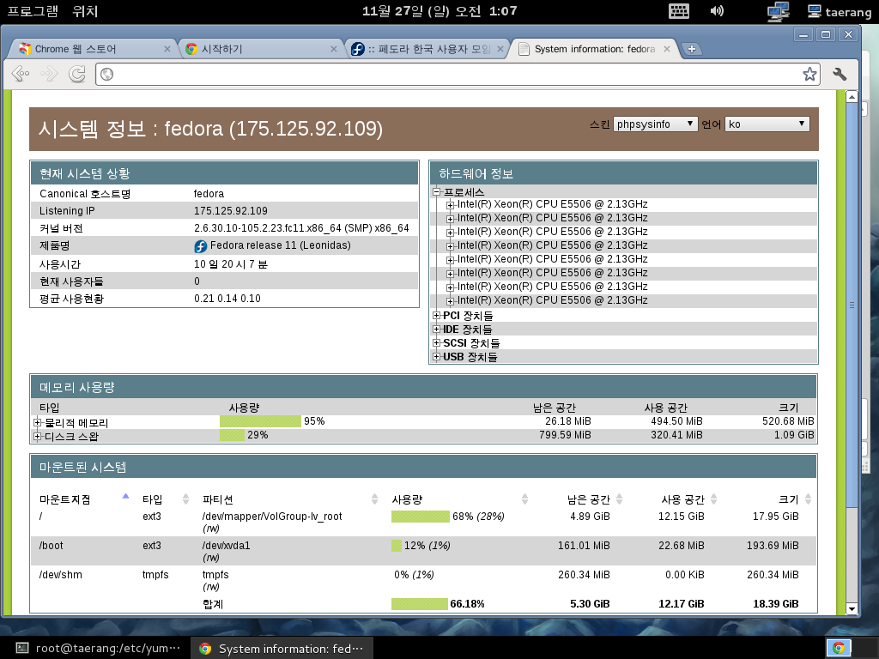Viewport: 879px width, 659px height.
Task: Click the 디스크 스왑 29% usage bar
Action: [232, 435]
